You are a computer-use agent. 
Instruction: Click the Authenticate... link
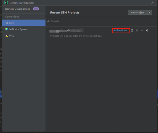coord(121,30)
